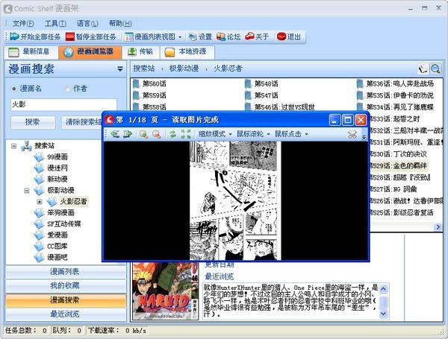Click the search text field containing 火影
The width and height of the screenshot is (448, 339).
tap(64, 104)
